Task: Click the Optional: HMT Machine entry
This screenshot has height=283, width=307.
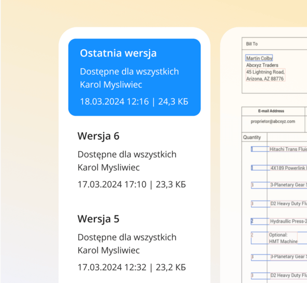Action: [x=283, y=238]
